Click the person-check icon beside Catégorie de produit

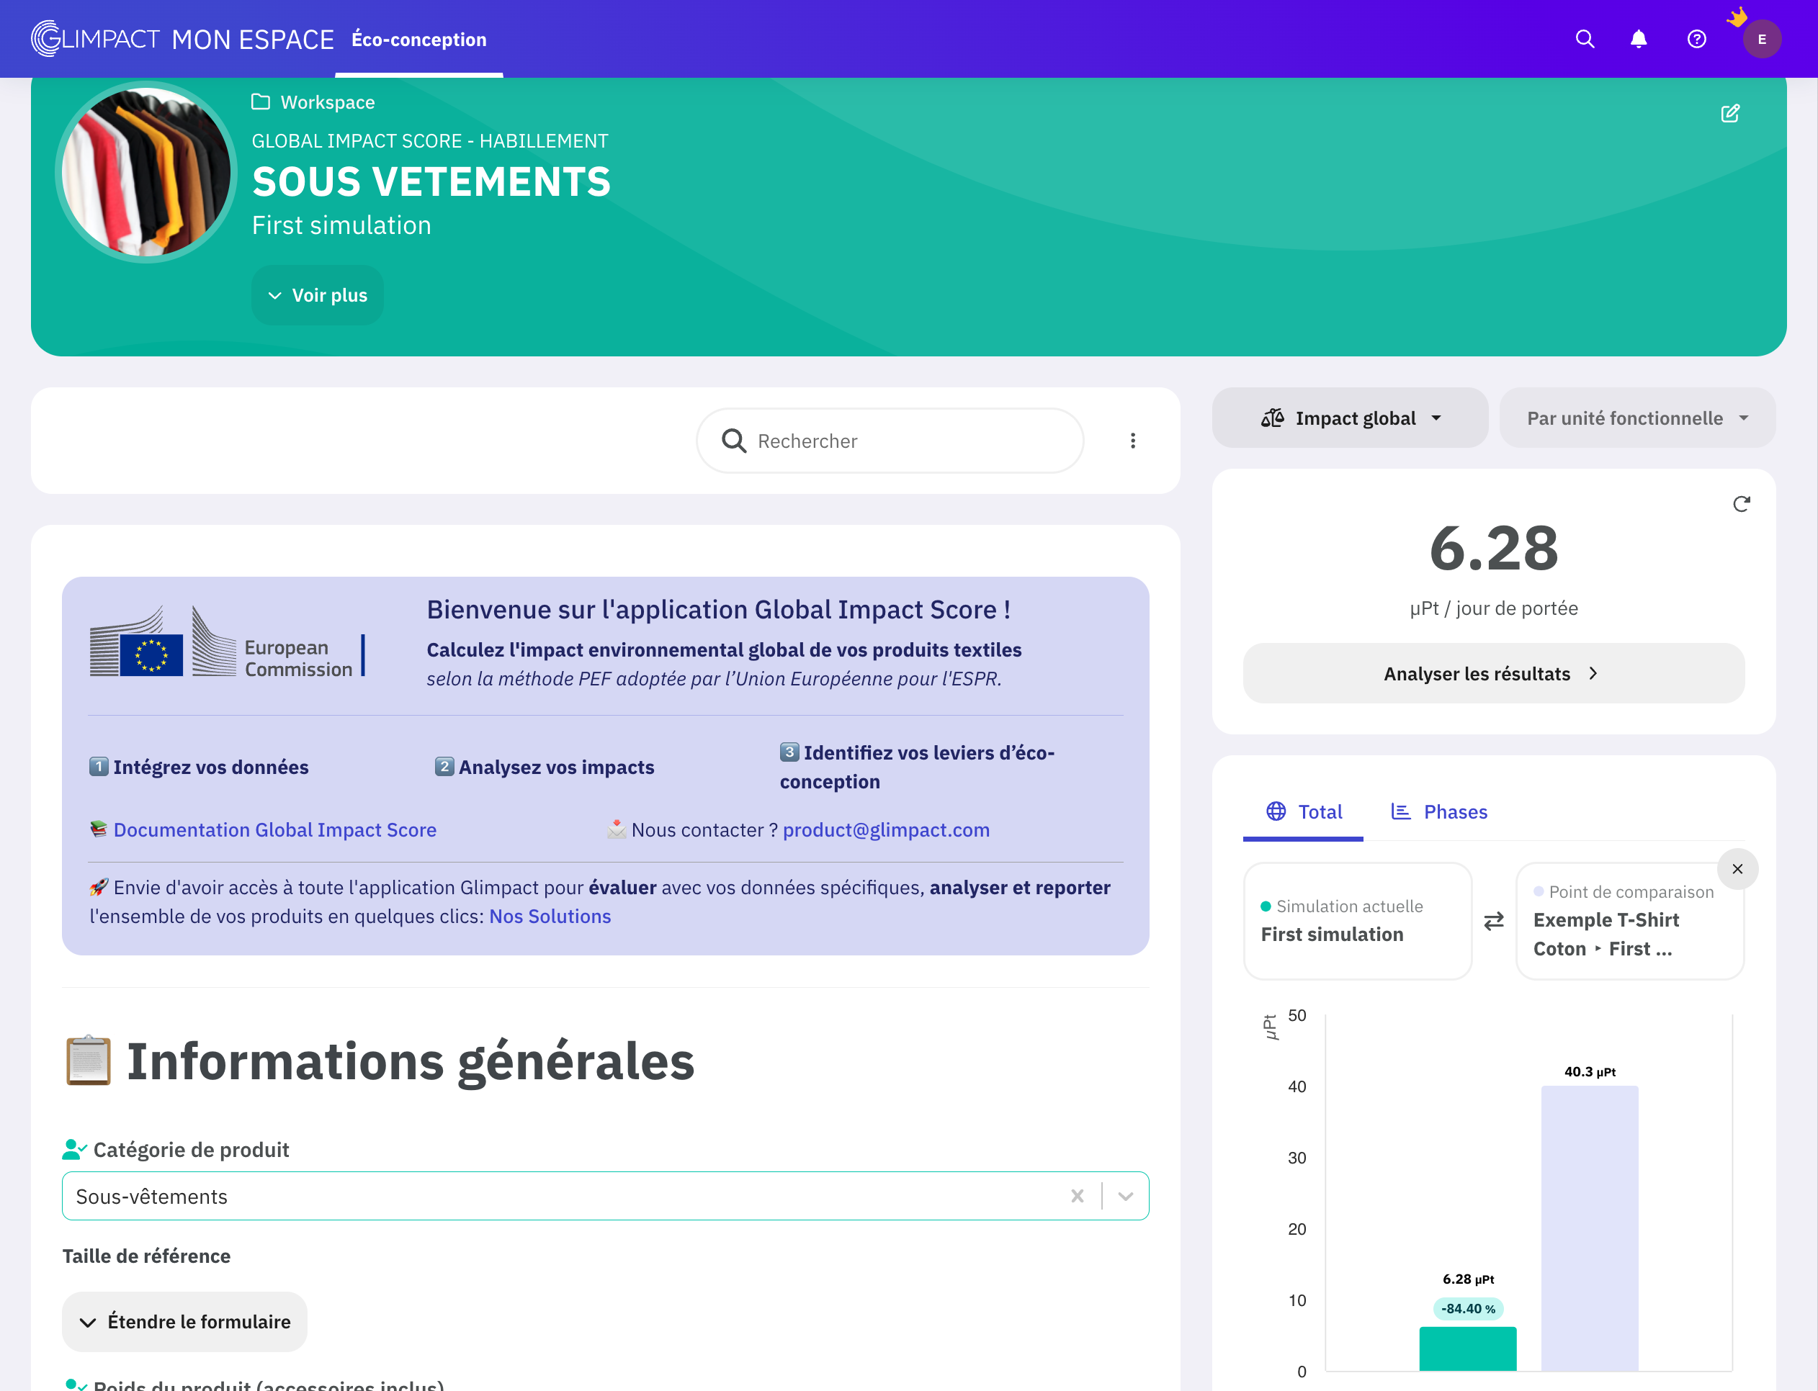click(x=73, y=1149)
